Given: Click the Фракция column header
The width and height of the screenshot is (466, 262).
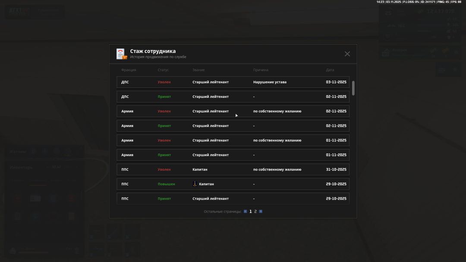Looking at the screenshot, I should point(129,70).
